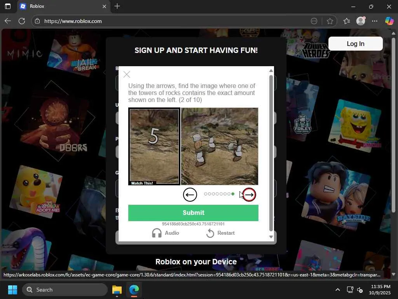Open Edge Settings and more menu
398x299 pixels.
375,21
